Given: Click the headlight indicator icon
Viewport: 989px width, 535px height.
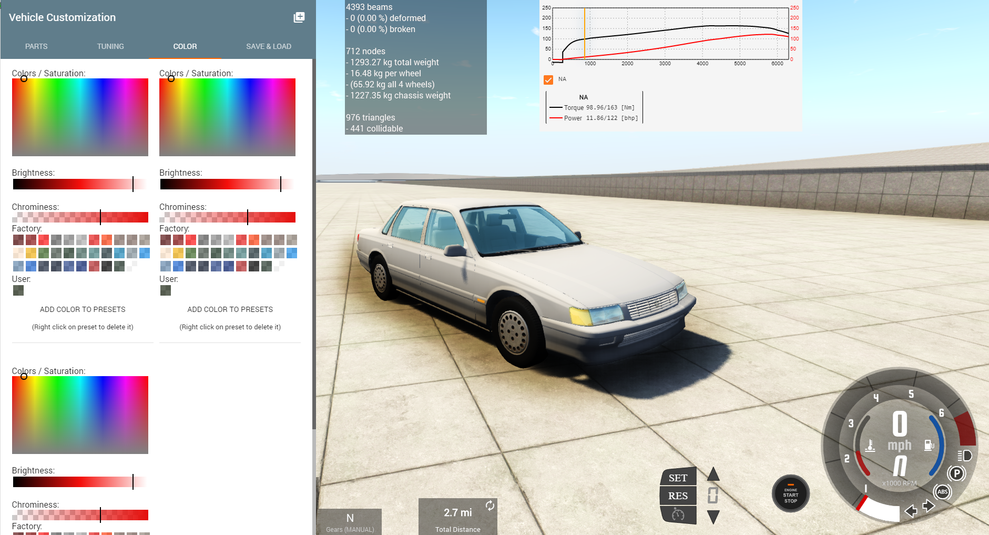Looking at the screenshot, I should [964, 456].
